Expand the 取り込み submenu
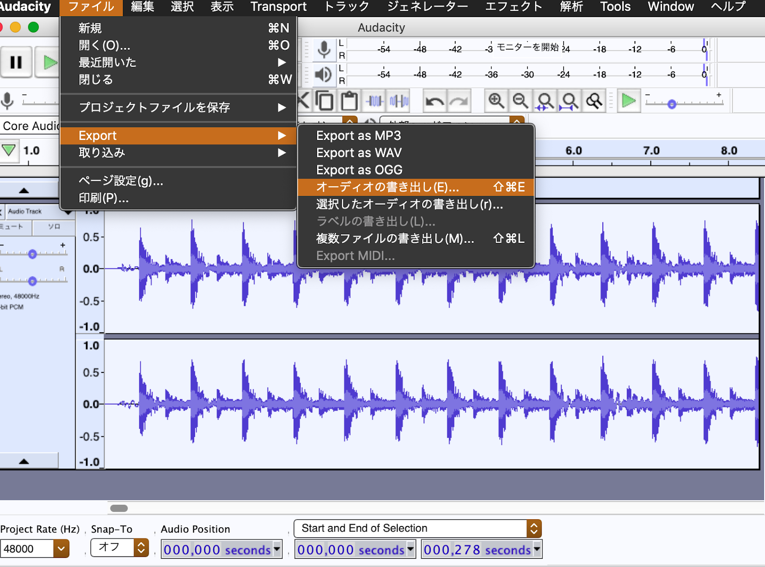 pyautogui.click(x=178, y=153)
